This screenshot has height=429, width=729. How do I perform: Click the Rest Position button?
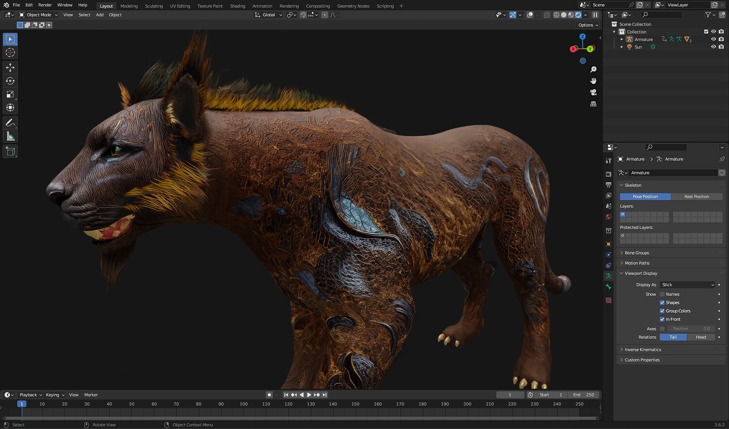pos(696,197)
